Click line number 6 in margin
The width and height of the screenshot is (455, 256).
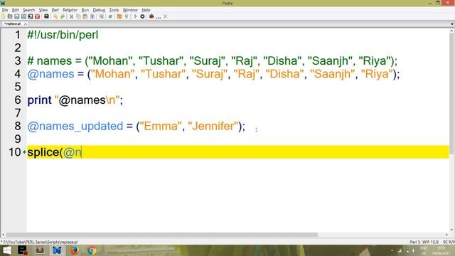(x=18, y=100)
